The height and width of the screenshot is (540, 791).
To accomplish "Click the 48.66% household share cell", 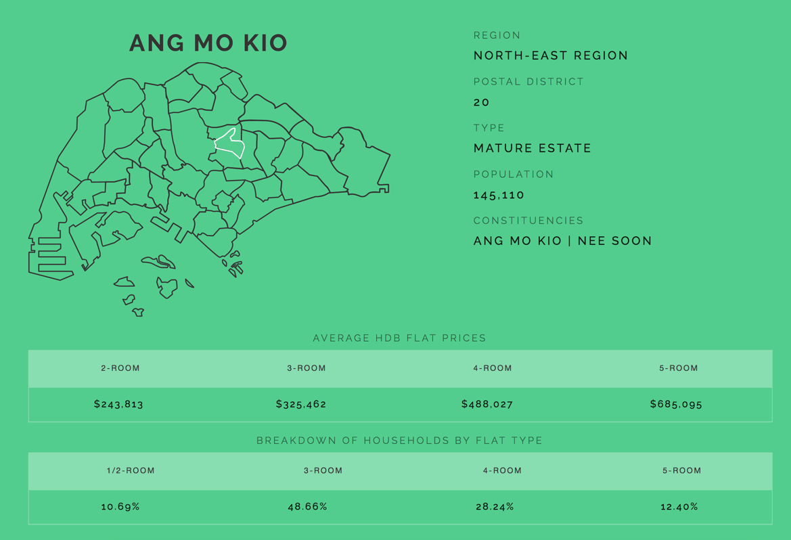I will [307, 506].
